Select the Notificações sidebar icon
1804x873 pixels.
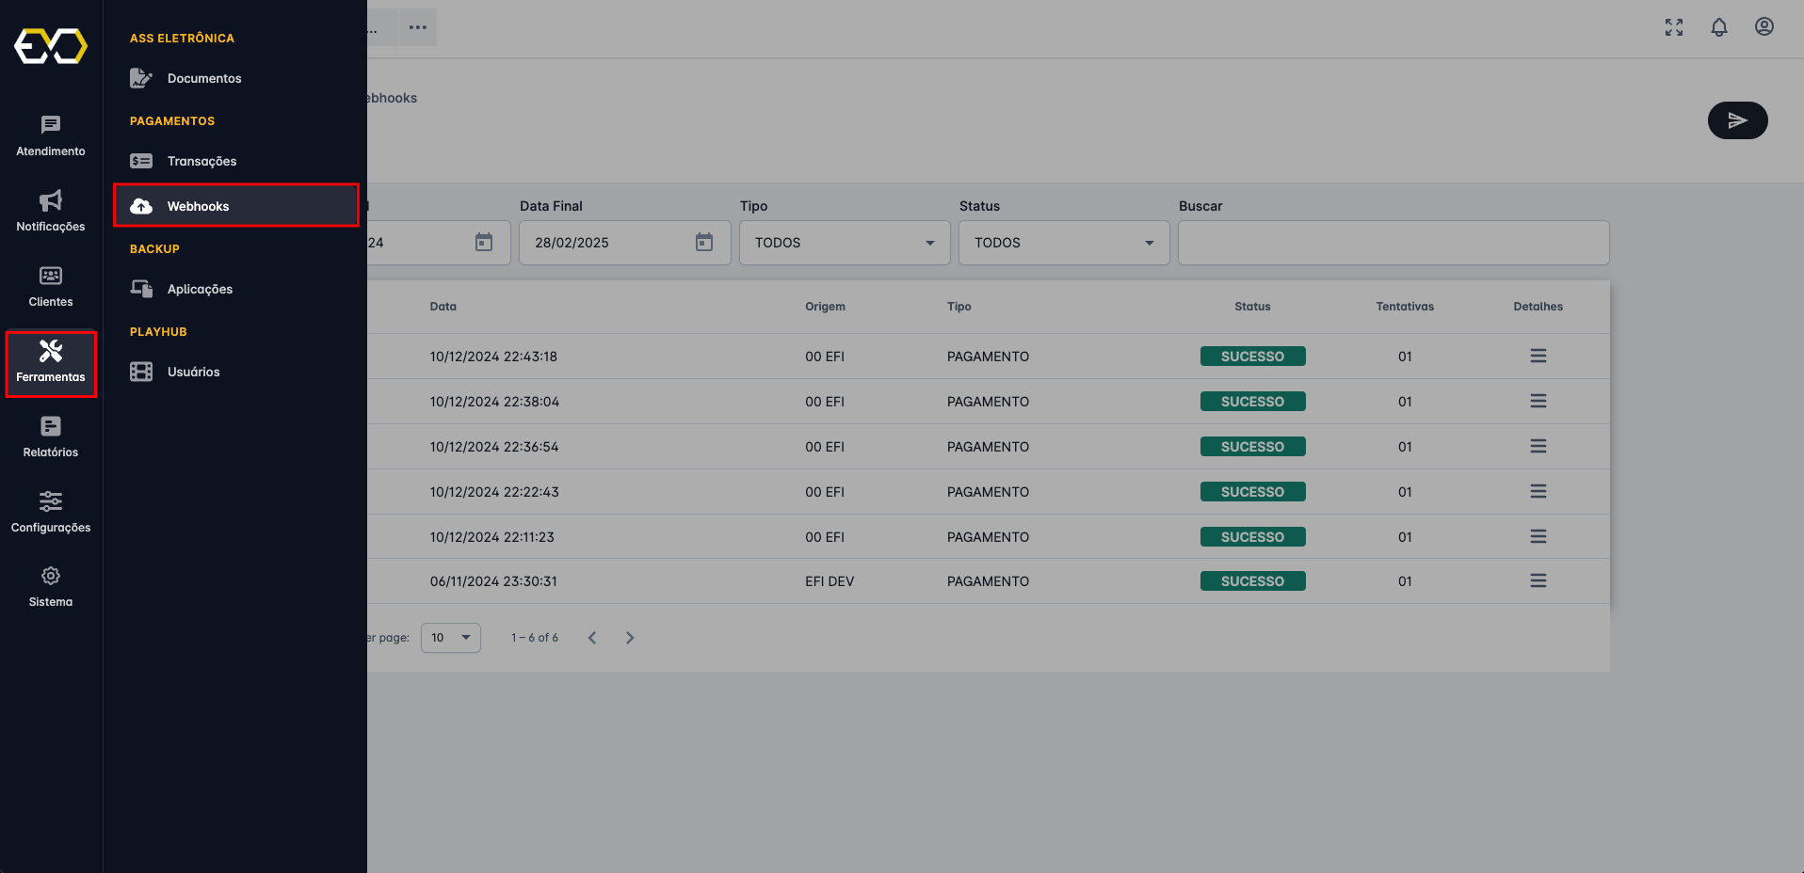pos(50,212)
